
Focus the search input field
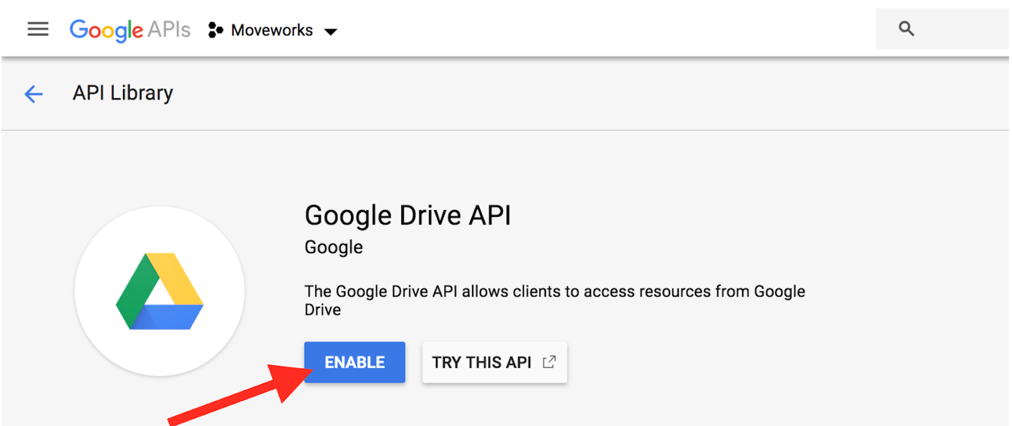[x=943, y=29]
